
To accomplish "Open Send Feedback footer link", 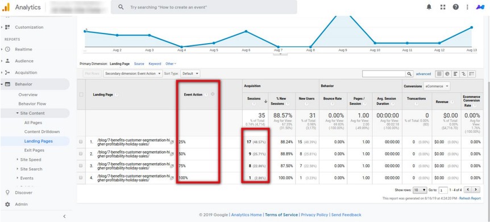I will pos(346,215).
